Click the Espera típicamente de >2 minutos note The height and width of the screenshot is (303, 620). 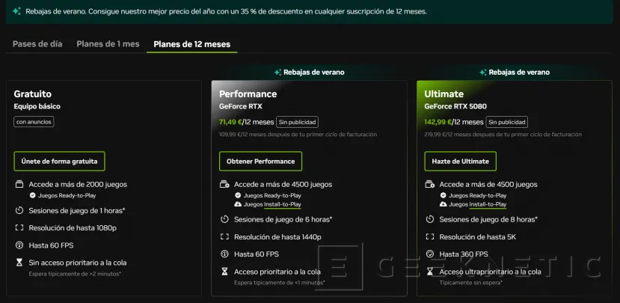75,274
